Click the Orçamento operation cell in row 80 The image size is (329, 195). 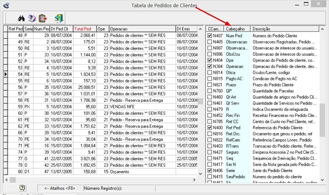(142, 171)
